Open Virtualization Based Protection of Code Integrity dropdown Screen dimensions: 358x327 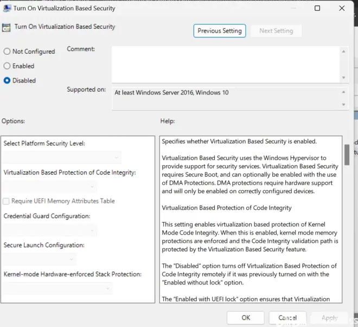[x=50, y=187]
